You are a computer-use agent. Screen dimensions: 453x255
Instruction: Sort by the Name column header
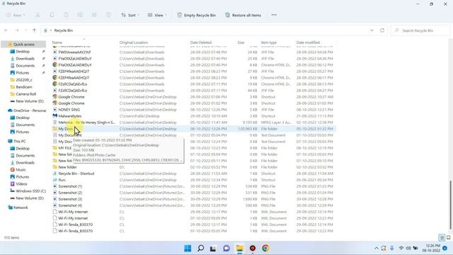[57, 42]
